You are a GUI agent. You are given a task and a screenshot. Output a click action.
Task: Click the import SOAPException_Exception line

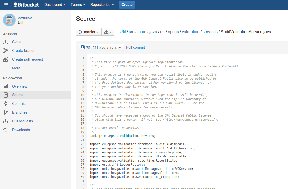point(134,177)
